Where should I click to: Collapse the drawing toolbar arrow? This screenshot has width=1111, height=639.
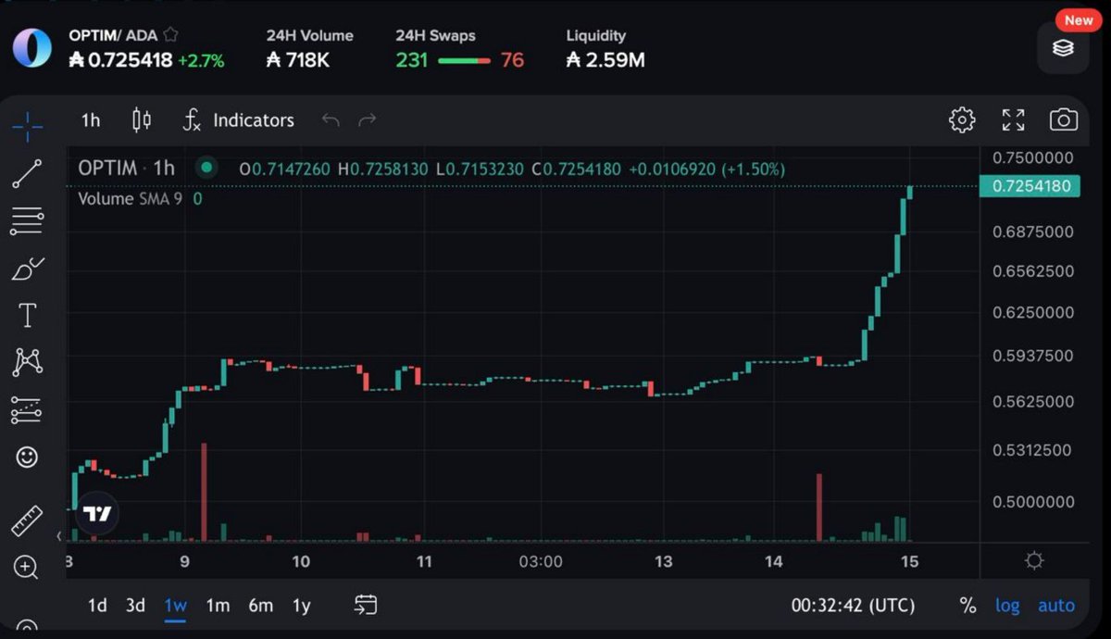[x=60, y=535]
